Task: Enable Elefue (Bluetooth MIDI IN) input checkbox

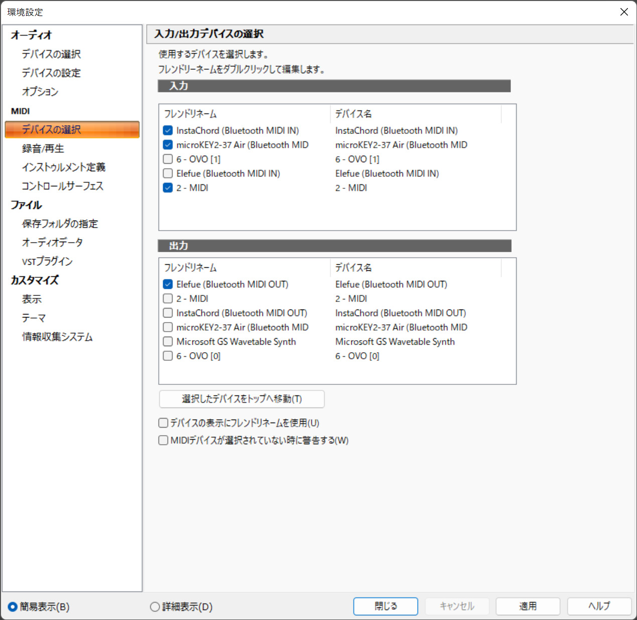Action: (x=168, y=173)
